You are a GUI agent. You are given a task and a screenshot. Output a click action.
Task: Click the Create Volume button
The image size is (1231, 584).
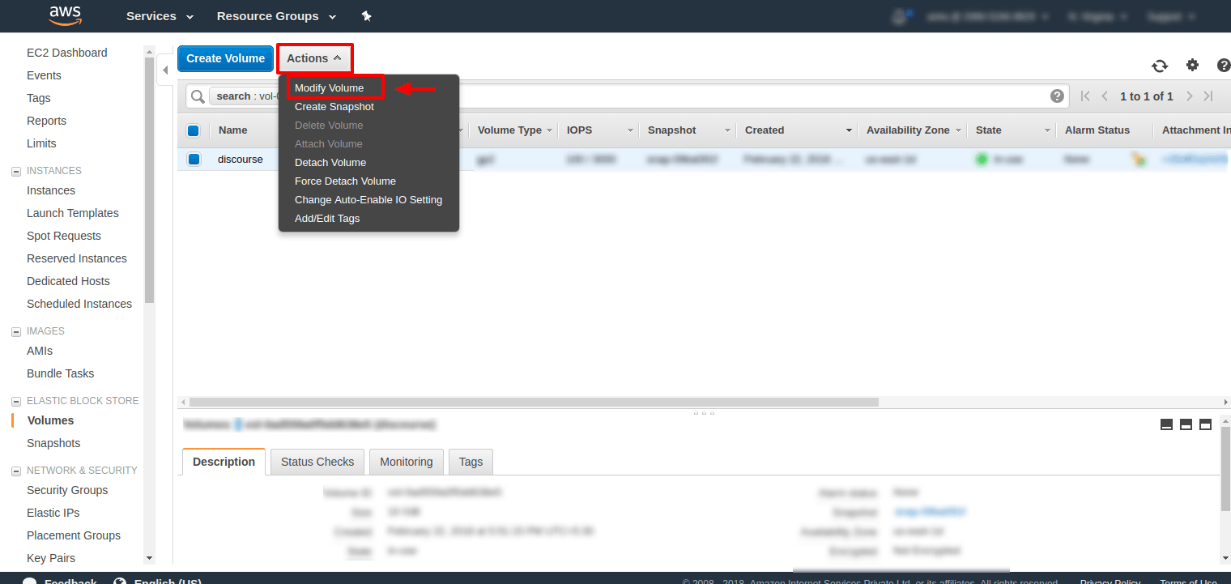[225, 58]
